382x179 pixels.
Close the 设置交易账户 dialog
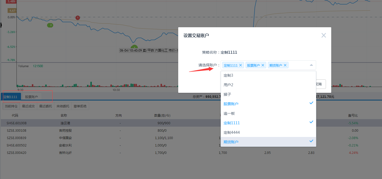click(x=324, y=35)
